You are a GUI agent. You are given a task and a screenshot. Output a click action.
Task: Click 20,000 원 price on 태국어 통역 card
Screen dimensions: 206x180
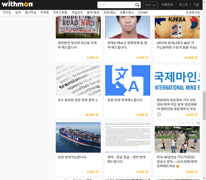tap(191, 58)
